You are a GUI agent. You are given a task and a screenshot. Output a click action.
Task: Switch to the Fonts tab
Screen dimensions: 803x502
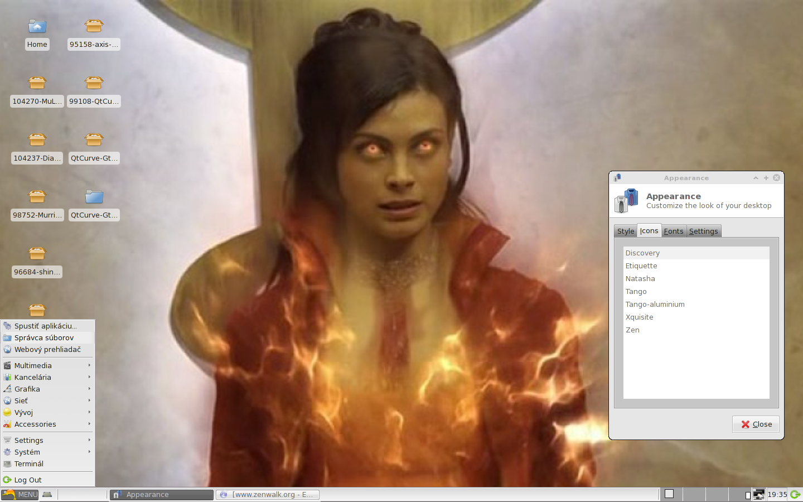[x=674, y=231]
